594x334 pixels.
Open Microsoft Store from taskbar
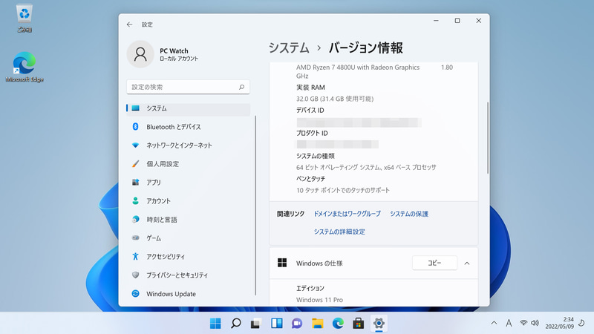[359, 324]
